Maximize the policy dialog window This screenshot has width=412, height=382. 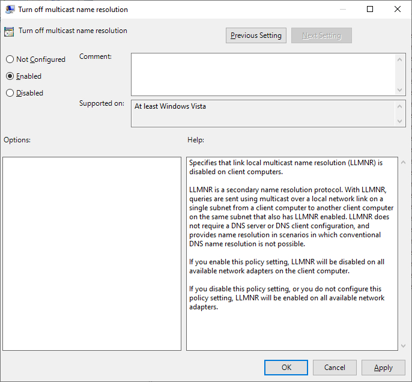(x=370, y=9)
